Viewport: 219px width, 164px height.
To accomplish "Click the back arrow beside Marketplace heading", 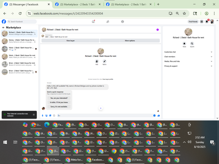I will pos(4,28).
